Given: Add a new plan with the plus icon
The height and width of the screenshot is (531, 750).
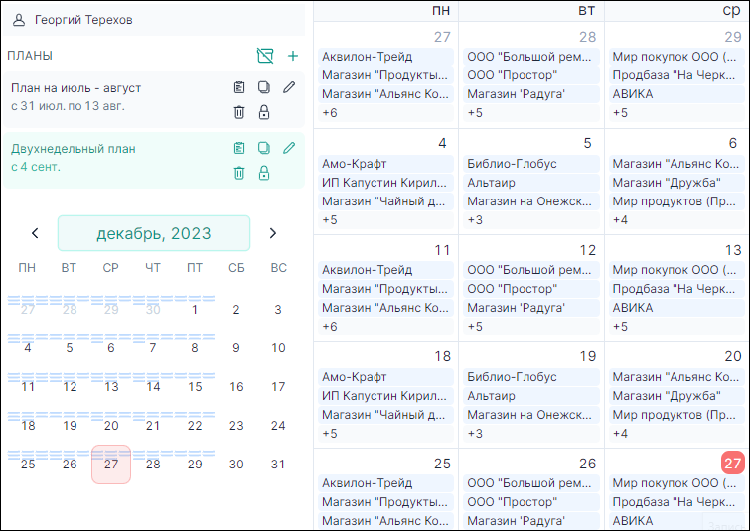Looking at the screenshot, I should pos(293,56).
